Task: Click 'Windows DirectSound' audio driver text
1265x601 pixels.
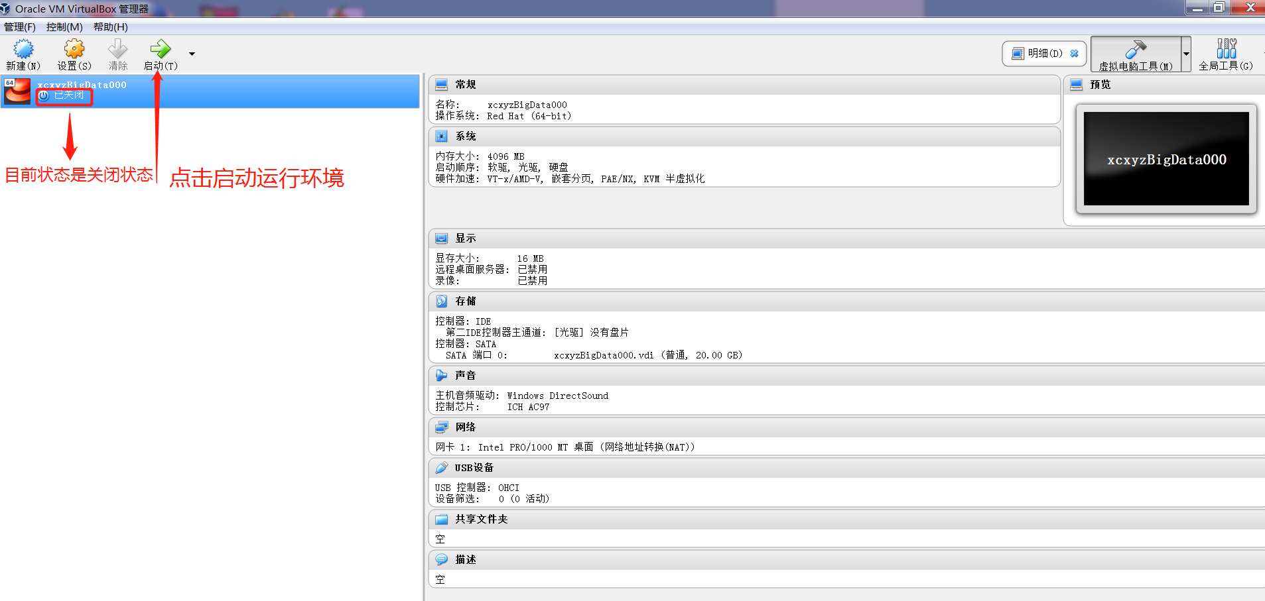Action: pos(557,396)
